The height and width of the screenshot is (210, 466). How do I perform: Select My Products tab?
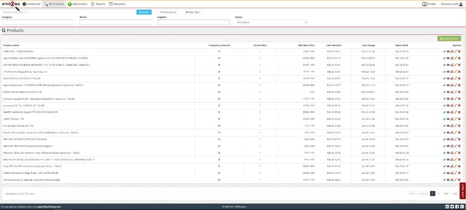(x=54, y=4)
